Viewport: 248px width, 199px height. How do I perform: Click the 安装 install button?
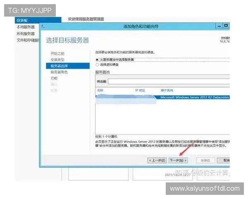coord(205,160)
